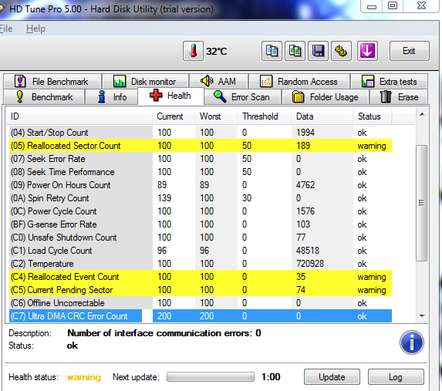Open the AAM tab
The height and width of the screenshot is (391, 442).
(219, 82)
